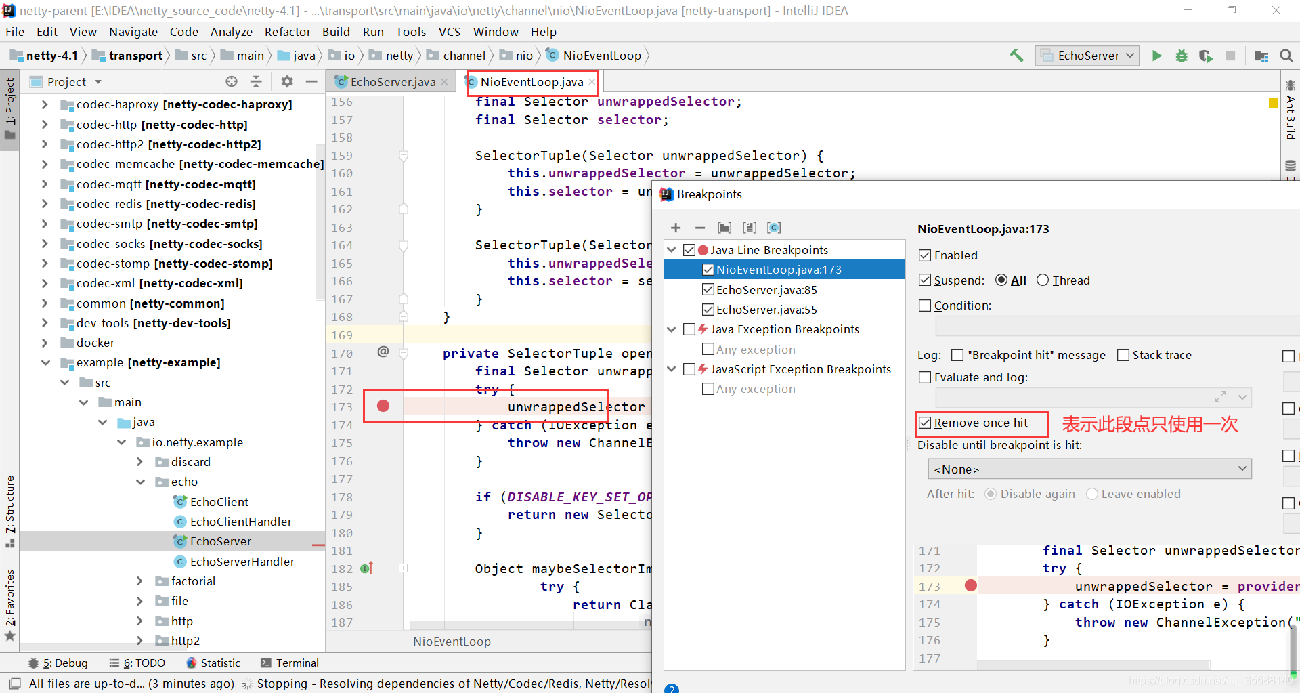This screenshot has width=1300, height=693.
Task: Enable Condition checkbox
Action: click(925, 306)
